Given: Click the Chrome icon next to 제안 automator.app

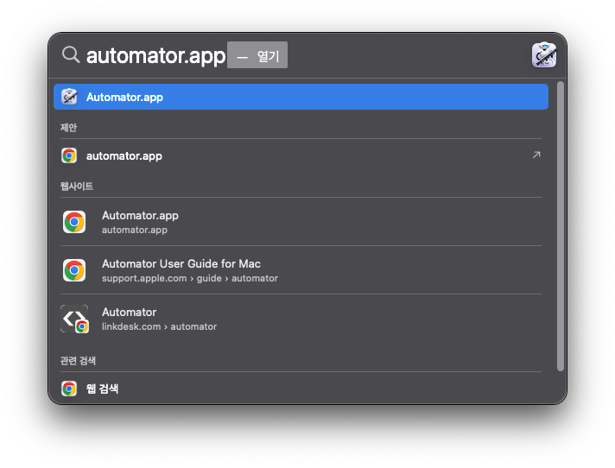Looking at the screenshot, I should [x=69, y=155].
